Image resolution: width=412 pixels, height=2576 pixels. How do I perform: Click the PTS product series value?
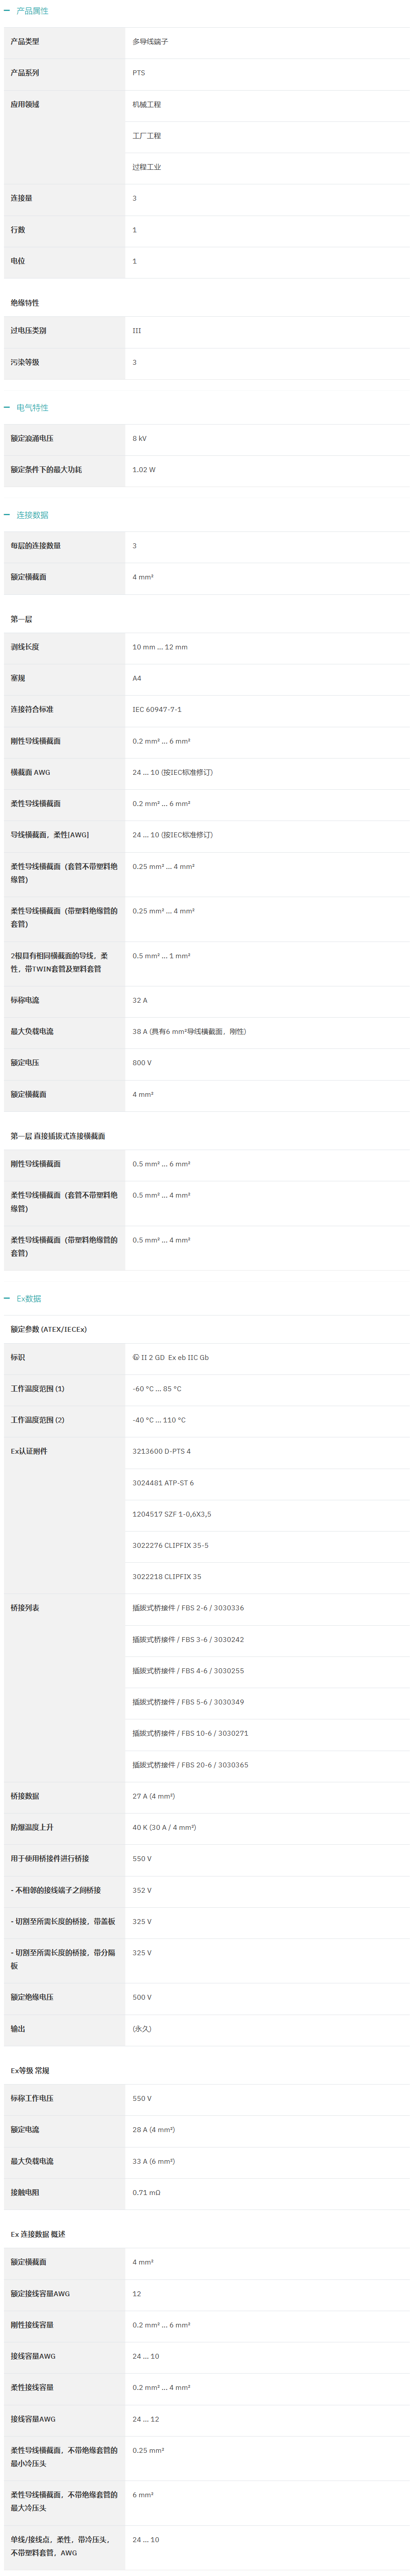click(139, 73)
